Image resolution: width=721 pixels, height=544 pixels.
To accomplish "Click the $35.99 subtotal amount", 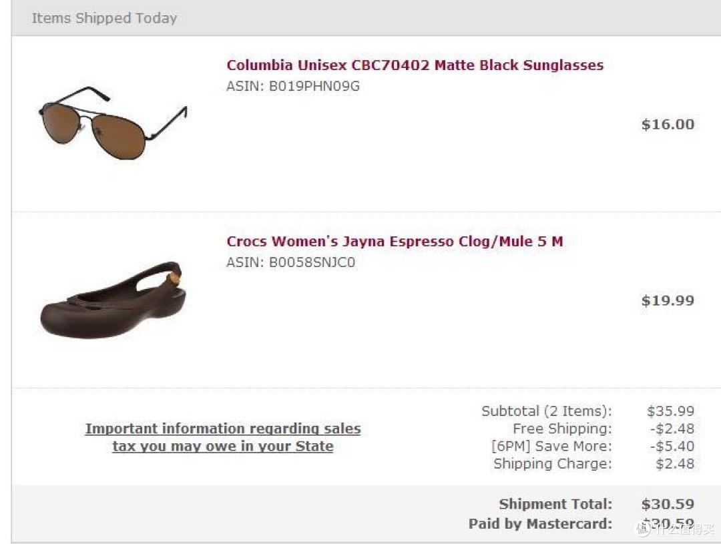I will coord(670,411).
